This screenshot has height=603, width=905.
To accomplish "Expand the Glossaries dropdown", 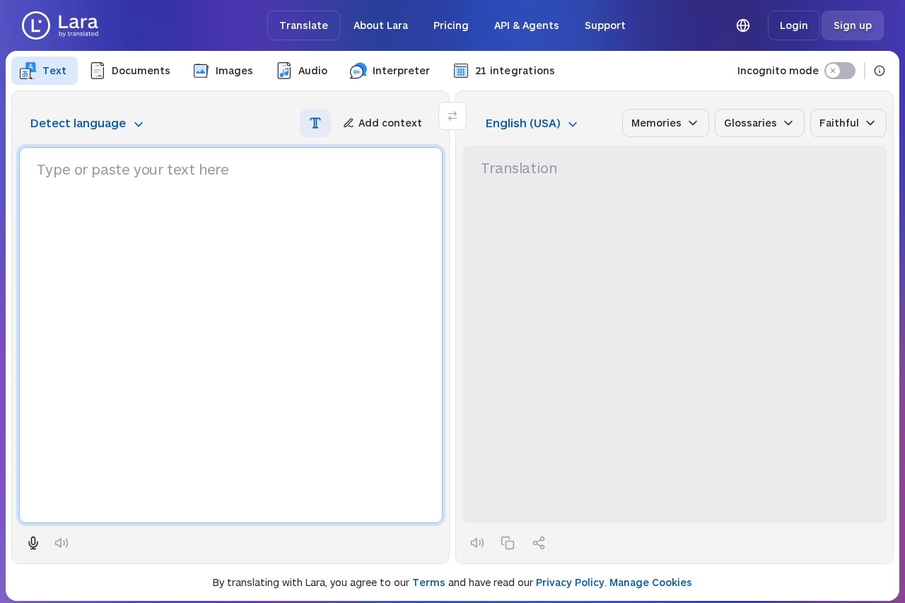I will click(x=759, y=123).
